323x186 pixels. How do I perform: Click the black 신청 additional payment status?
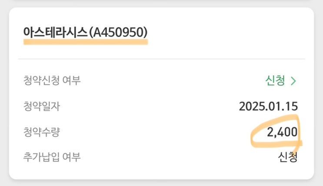pos(288,157)
